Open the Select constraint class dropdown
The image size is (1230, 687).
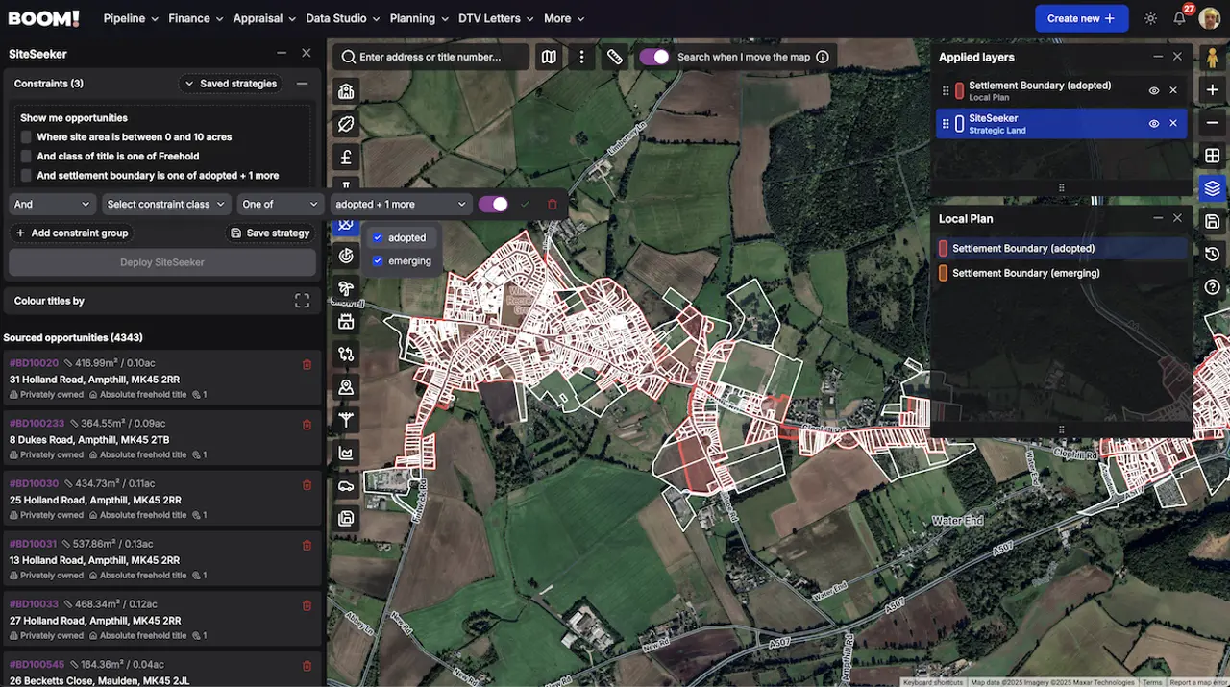click(165, 204)
